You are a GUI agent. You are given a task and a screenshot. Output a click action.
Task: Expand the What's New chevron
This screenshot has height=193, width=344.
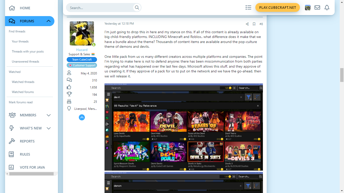point(49,128)
